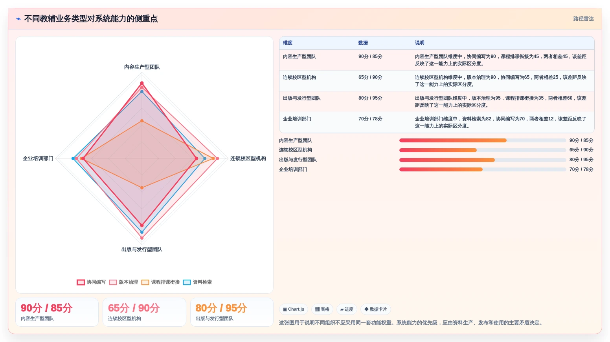Screen dimensions: 610x342
Task: Click the footer note starting 这张图用于说明
Action: click(x=412, y=323)
